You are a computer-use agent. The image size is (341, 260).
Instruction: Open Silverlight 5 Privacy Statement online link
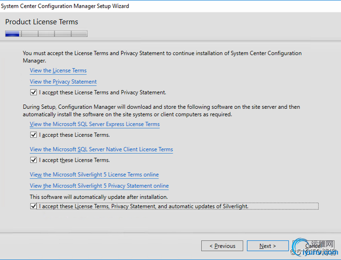(99, 186)
